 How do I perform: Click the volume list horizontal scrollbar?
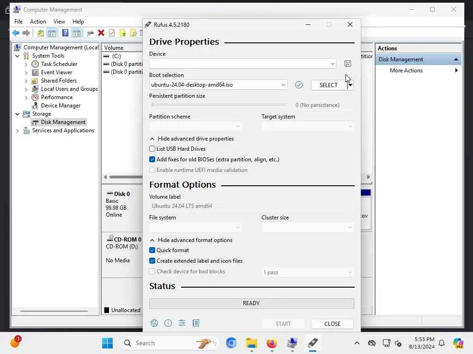pyautogui.click(x=126, y=177)
